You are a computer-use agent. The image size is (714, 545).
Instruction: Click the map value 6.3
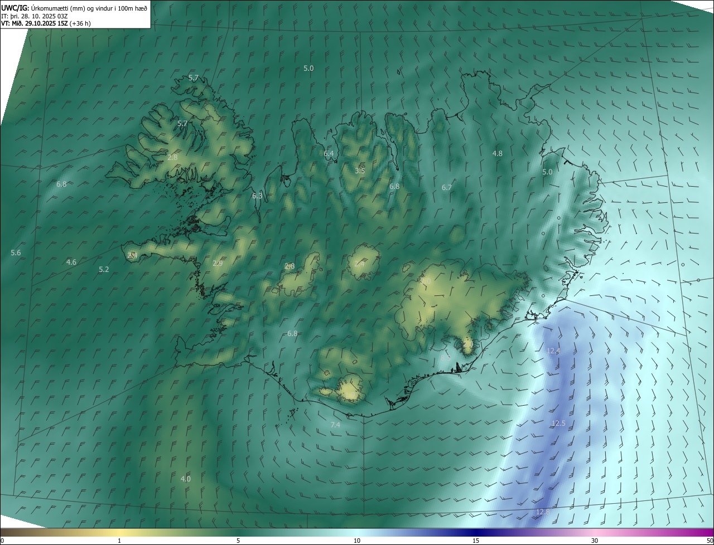pyautogui.click(x=257, y=196)
